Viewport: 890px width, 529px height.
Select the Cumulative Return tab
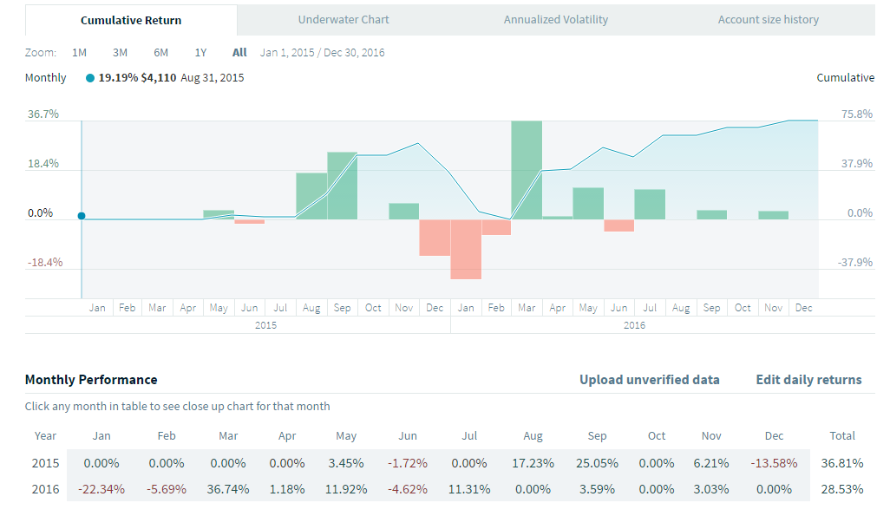[x=131, y=20]
